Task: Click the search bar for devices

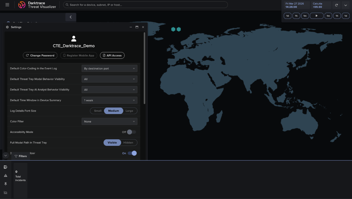Action: pyautogui.click(x=145, y=5)
